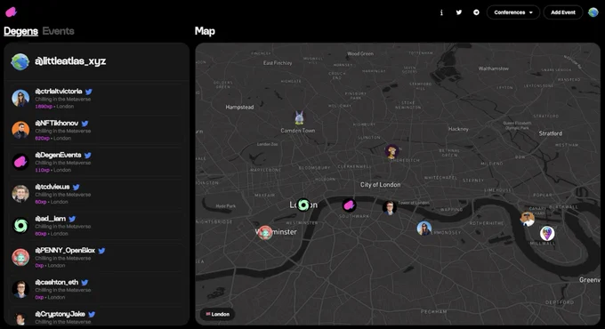Switch to the Degens tab

(x=20, y=31)
